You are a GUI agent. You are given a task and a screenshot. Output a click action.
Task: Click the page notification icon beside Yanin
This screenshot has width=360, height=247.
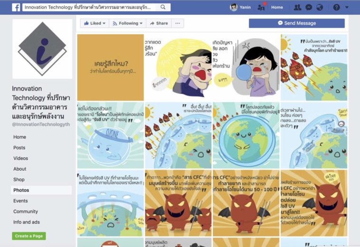pyautogui.click(x=261, y=7)
